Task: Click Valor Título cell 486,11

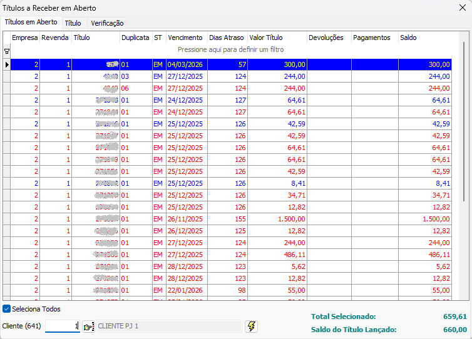Action: pos(277,255)
